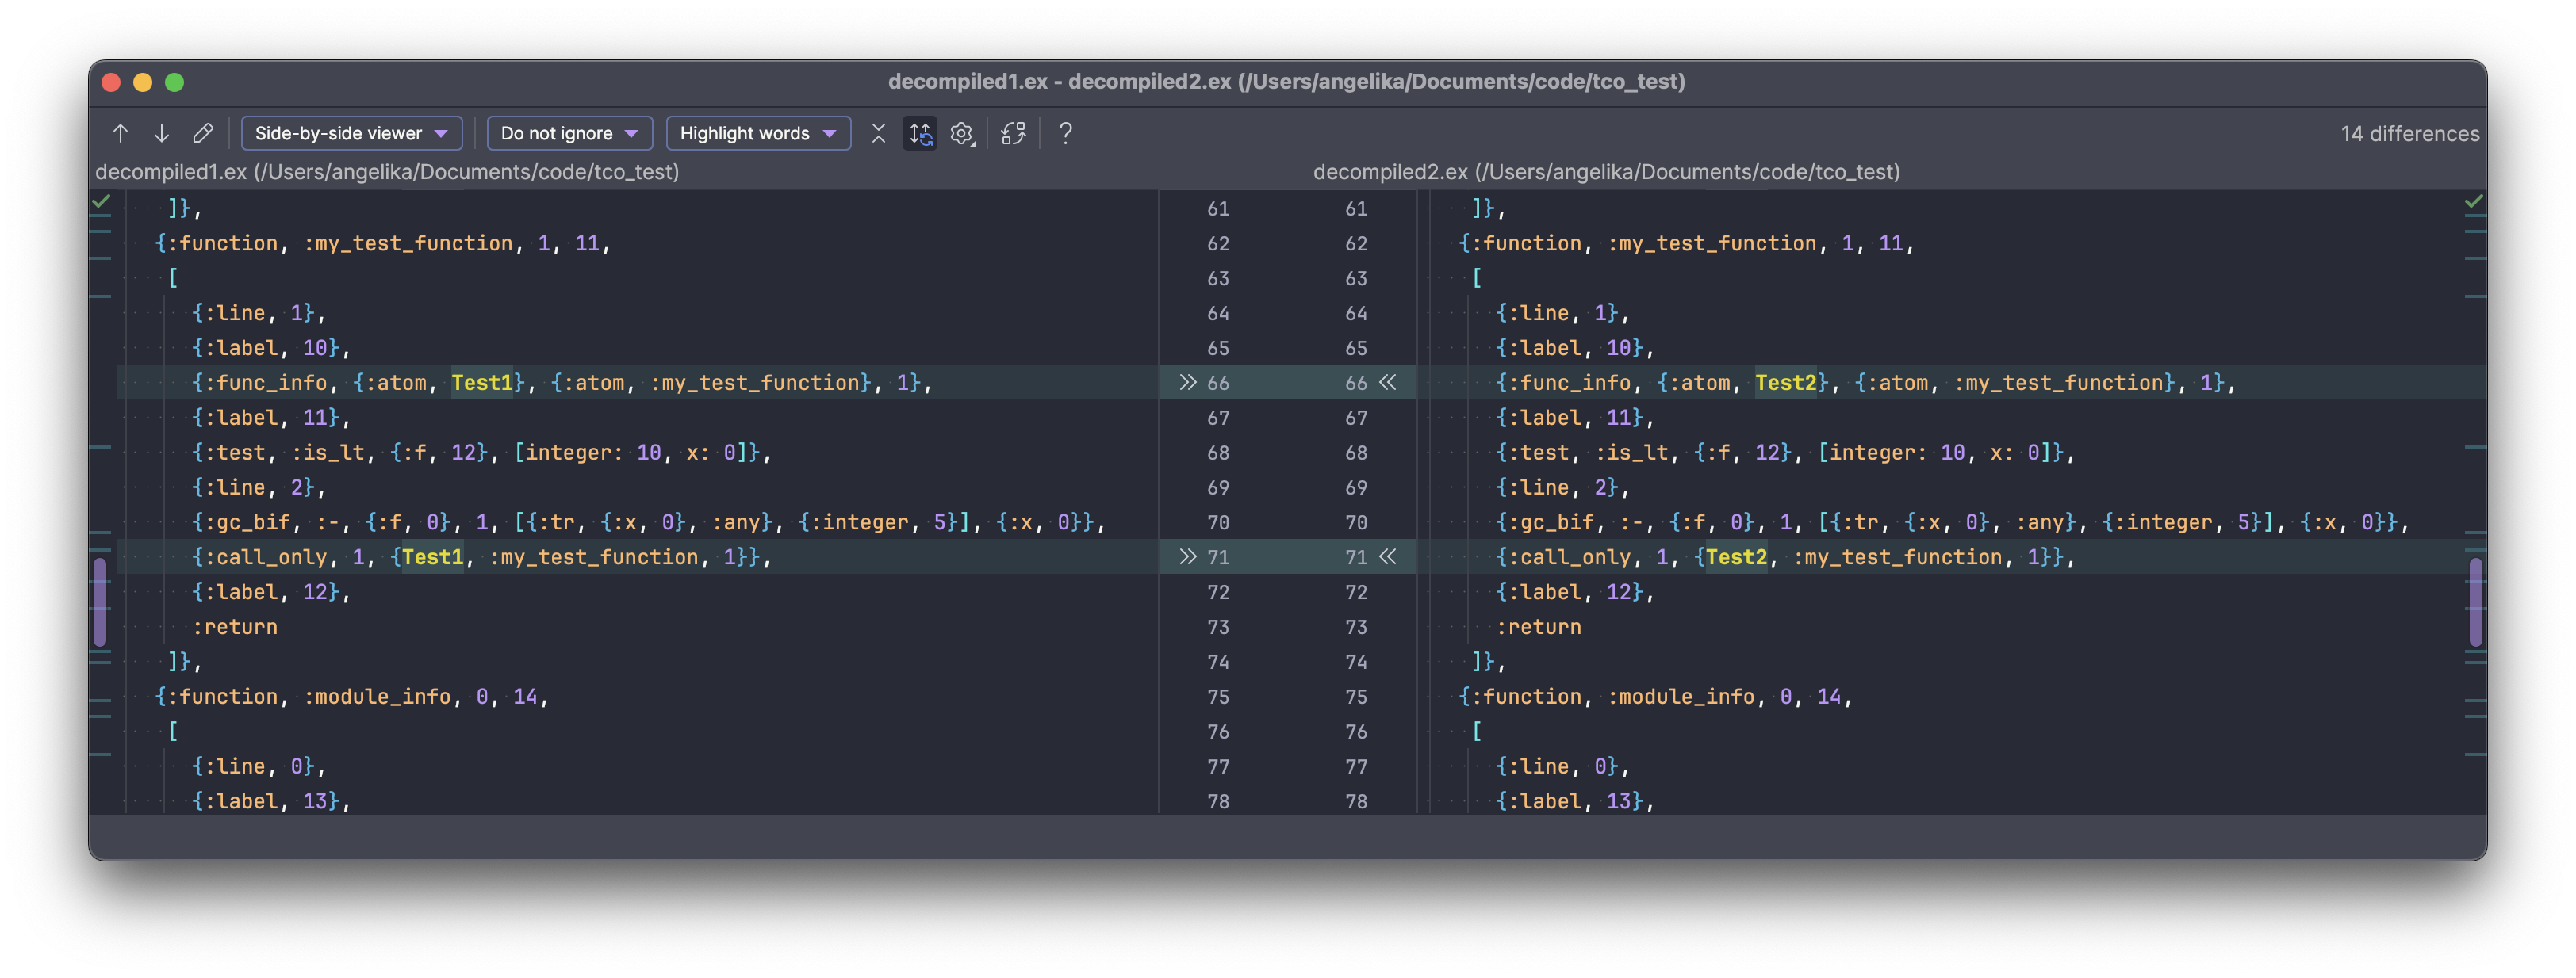
Task: Click the pencil edit source icon
Action: [x=203, y=133]
